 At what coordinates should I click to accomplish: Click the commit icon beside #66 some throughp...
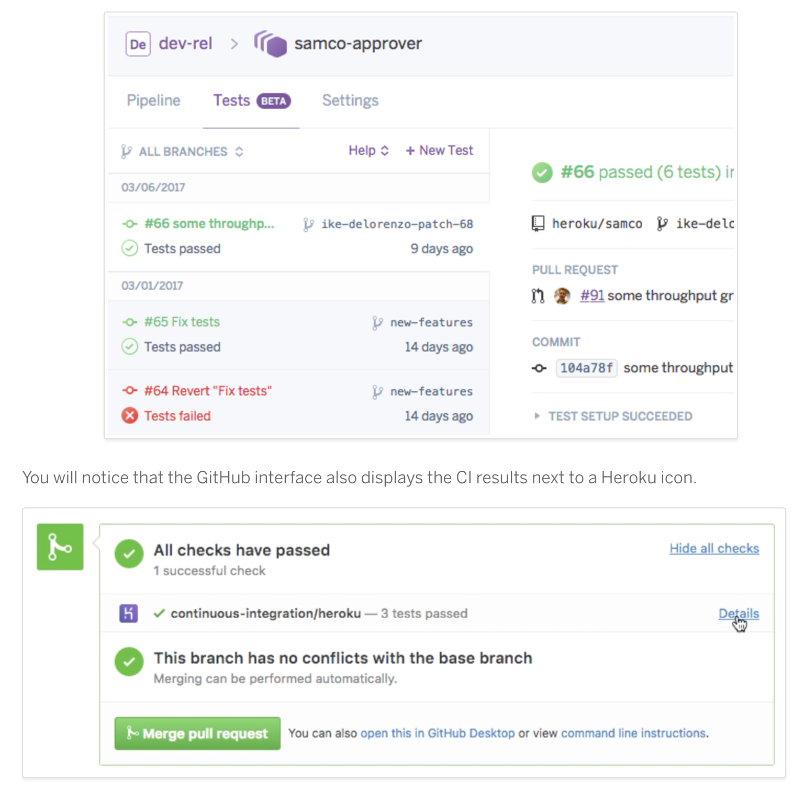tap(129, 224)
